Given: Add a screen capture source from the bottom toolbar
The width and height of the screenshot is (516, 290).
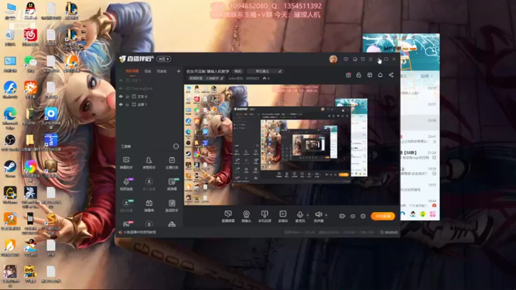Looking at the screenshot, I should [228, 217].
